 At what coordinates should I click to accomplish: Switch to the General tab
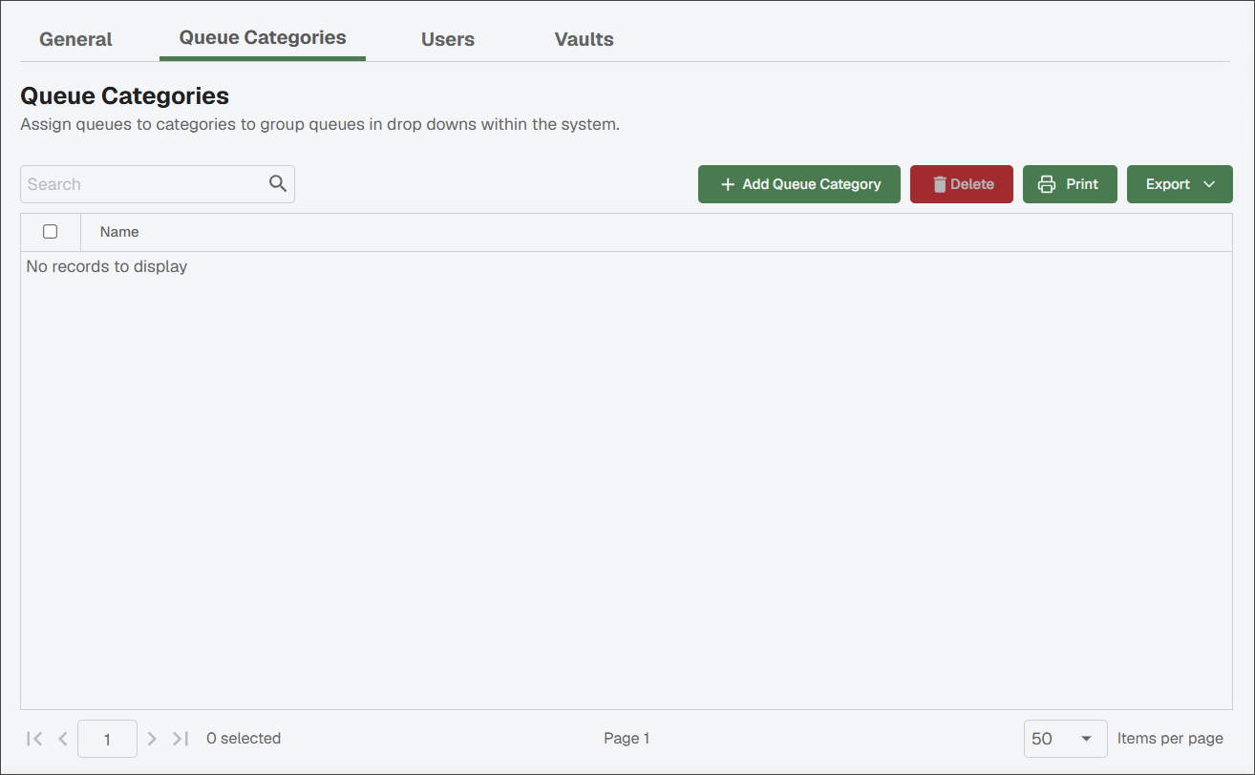tap(75, 39)
